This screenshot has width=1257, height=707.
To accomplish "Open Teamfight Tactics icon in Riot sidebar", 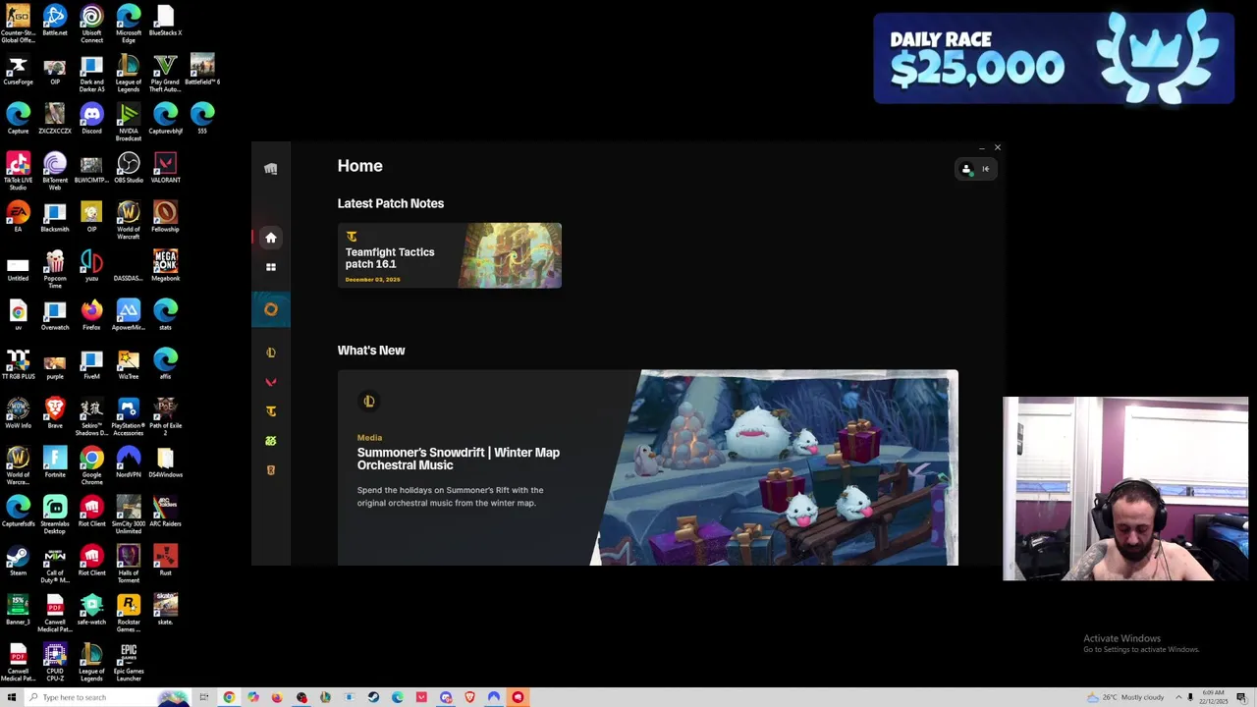I will coord(271,411).
